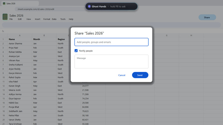Select the Sales 2026 browser tab
This screenshot has height=125, width=223.
coord(20,3)
